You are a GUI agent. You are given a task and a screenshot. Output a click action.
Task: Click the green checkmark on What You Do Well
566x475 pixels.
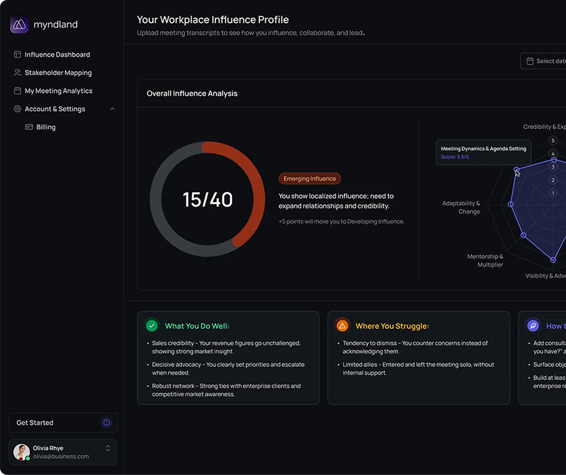pyautogui.click(x=152, y=325)
